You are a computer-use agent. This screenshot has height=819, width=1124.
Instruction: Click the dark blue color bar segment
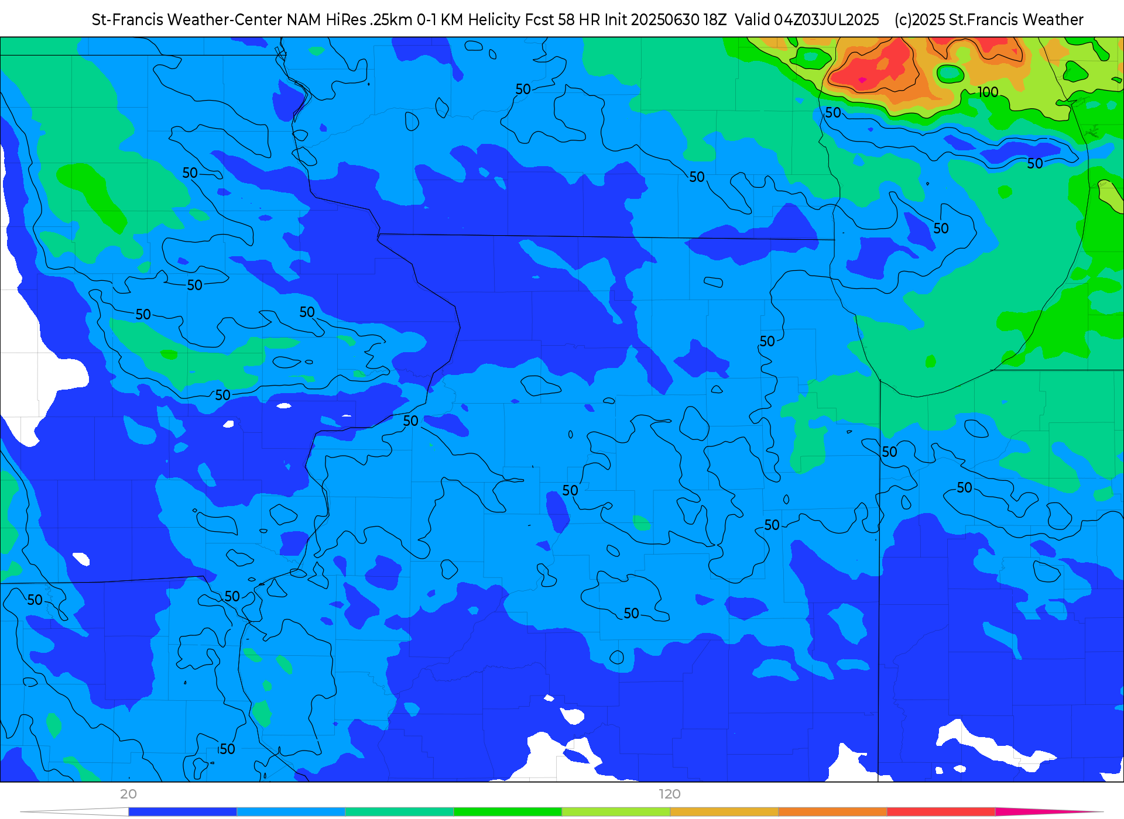(183, 811)
